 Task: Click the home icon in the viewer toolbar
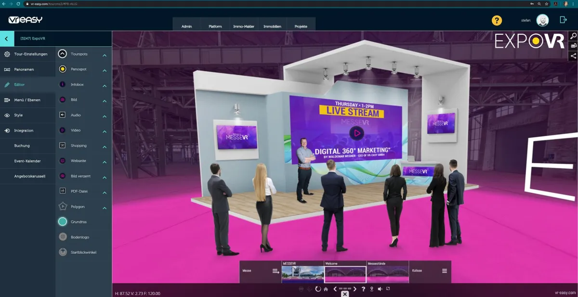pyautogui.click(x=326, y=289)
